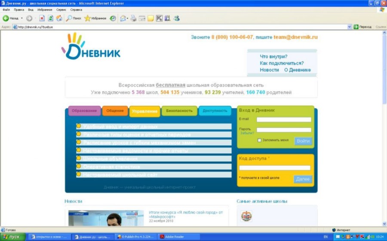The width and height of the screenshot is (387, 241).
Task: Open the Как подключиться? link
Action: (x=282, y=63)
